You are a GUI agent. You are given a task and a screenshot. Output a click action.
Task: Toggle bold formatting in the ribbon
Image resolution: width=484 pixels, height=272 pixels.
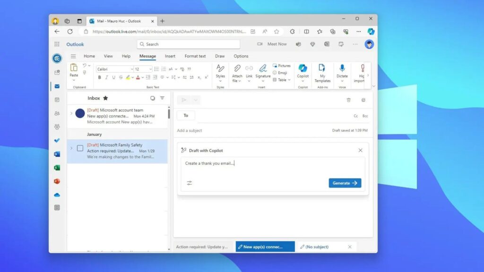(99, 77)
